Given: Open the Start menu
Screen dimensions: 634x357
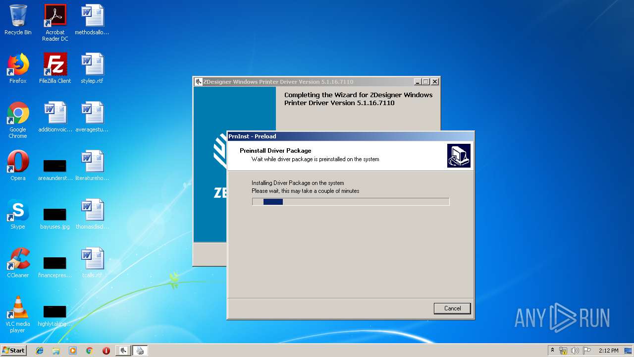Looking at the screenshot, I should pyautogui.click(x=13, y=351).
